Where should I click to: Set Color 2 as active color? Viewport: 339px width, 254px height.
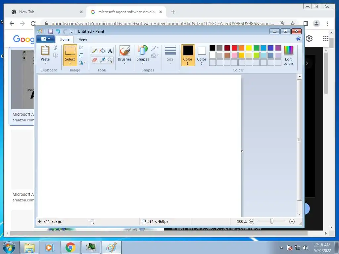202,55
